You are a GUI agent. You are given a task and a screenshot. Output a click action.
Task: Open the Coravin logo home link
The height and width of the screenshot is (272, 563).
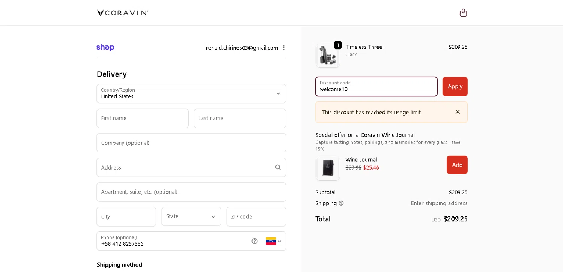click(122, 13)
